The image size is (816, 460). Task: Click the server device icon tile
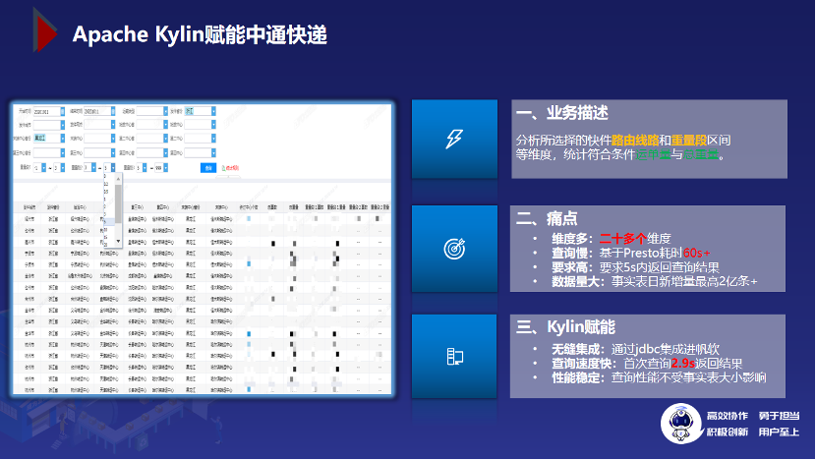point(454,357)
